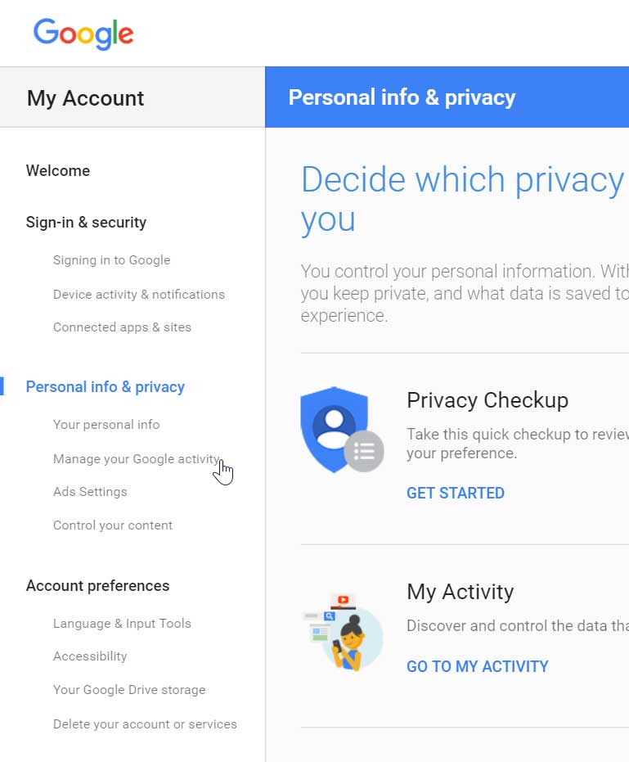The width and height of the screenshot is (629, 762).
Task: Select Connected apps & sites
Action: [x=121, y=327]
